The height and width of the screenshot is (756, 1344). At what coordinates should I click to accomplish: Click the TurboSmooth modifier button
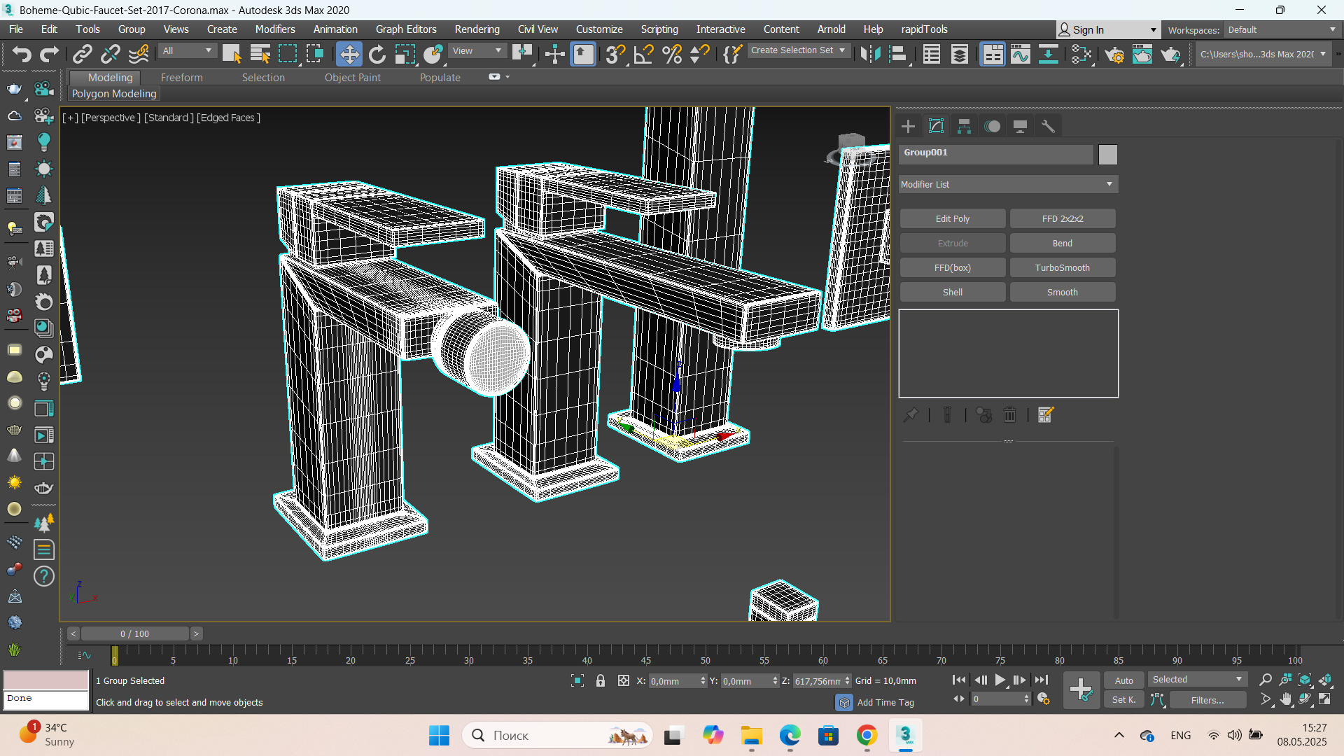(1062, 267)
